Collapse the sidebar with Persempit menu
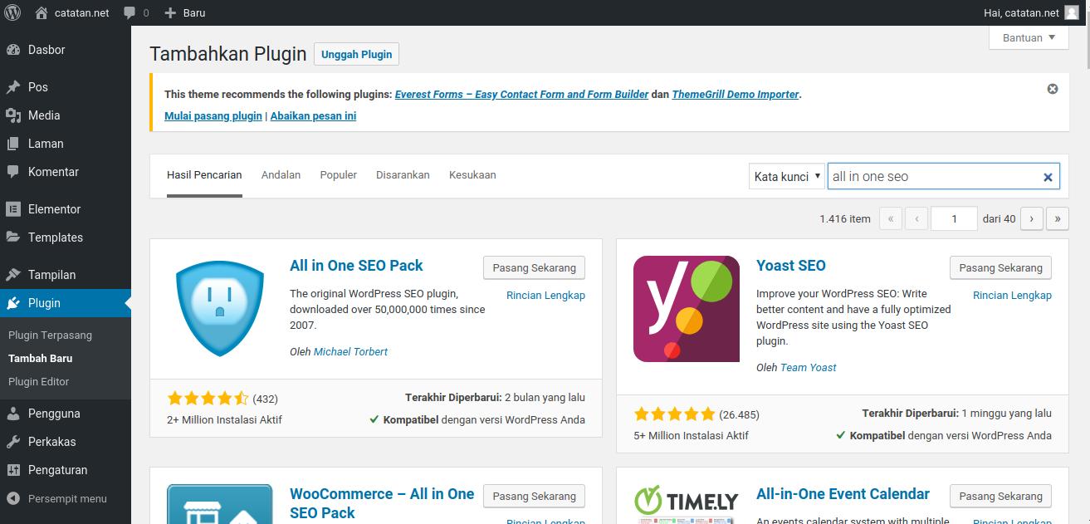This screenshot has height=524, width=1090. (66, 498)
